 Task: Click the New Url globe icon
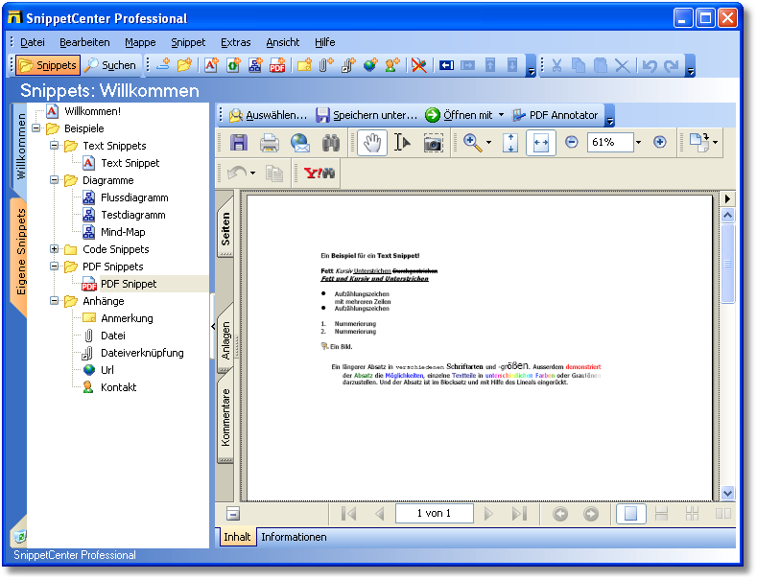[x=370, y=65]
